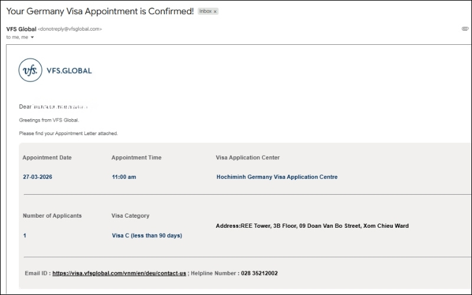Remove the Inbox label with the x
This screenshot has height=295, width=472.
click(x=215, y=11)
